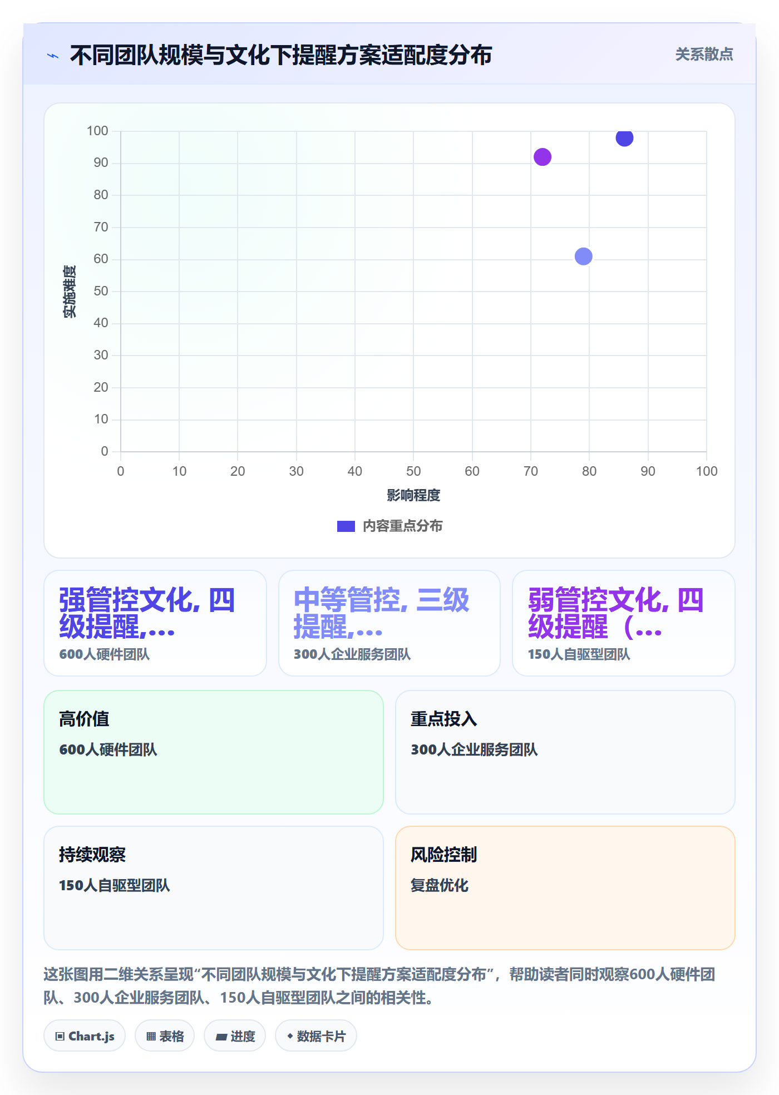Select the 持续观察 quadrant card

click(x=214, y=888)
